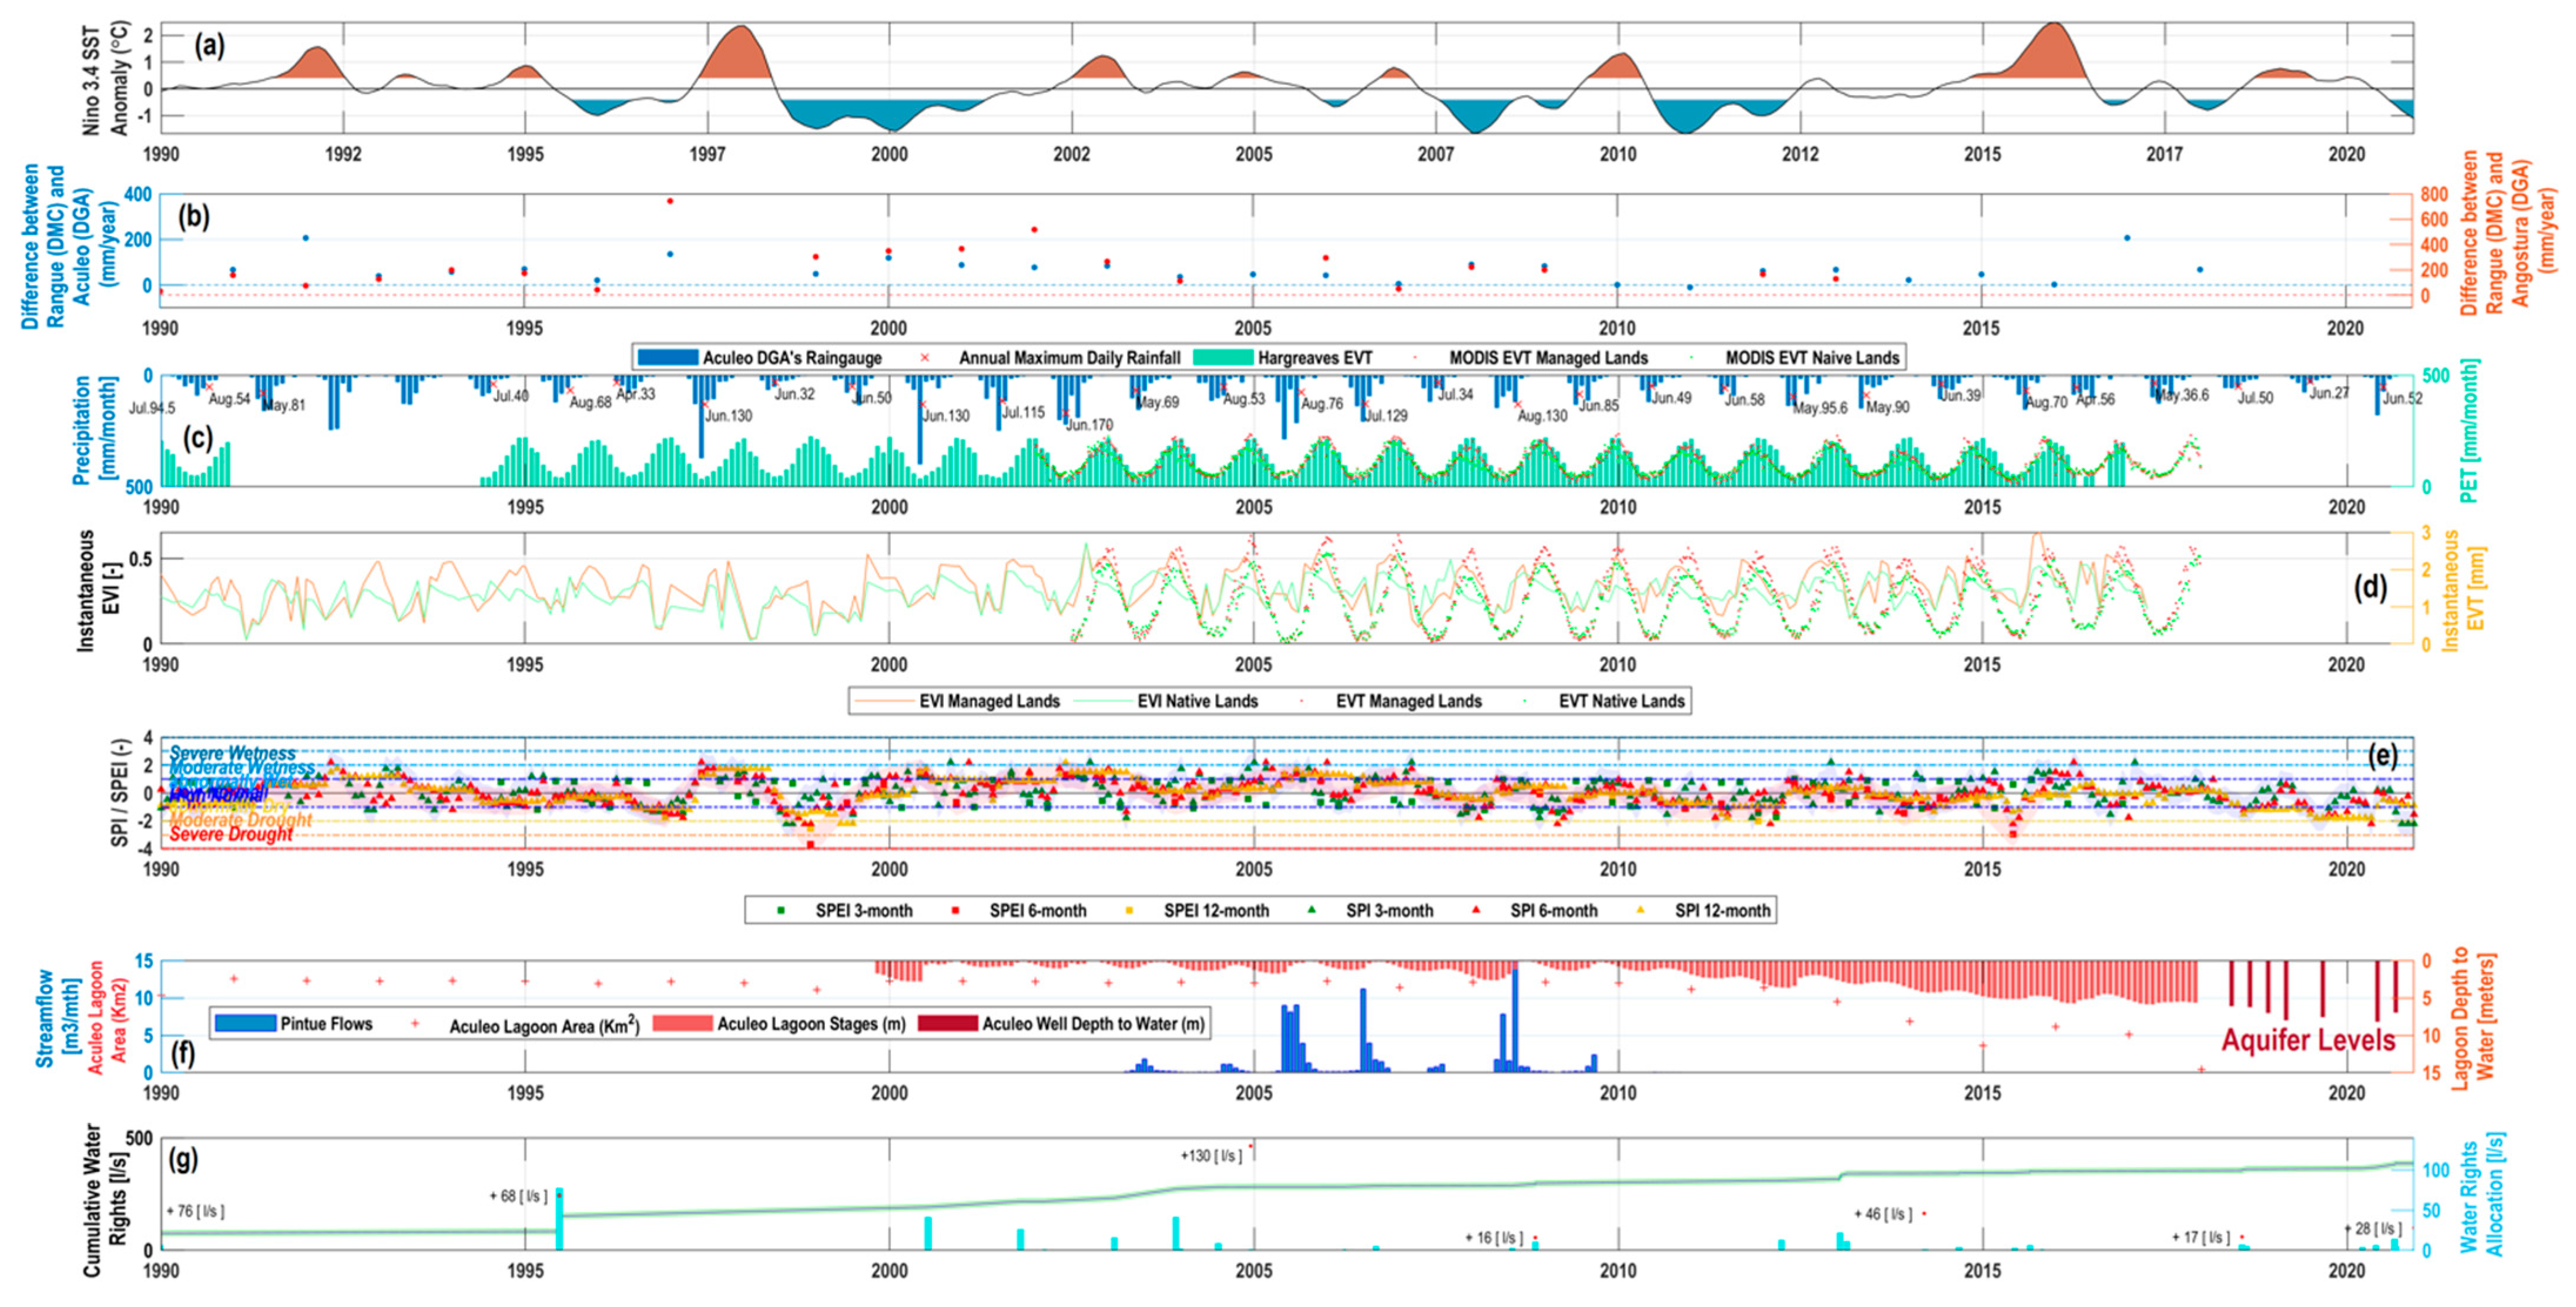Click the Aculeo Well Depth to Water swatch

[947, 1023]
